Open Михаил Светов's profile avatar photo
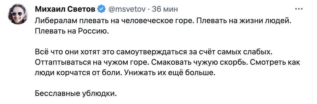Image resolution: width=317 pixels, height=104 pixels. [x=18, y=15]
